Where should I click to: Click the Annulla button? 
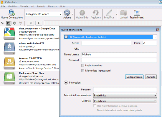click(x=151, y=77)
